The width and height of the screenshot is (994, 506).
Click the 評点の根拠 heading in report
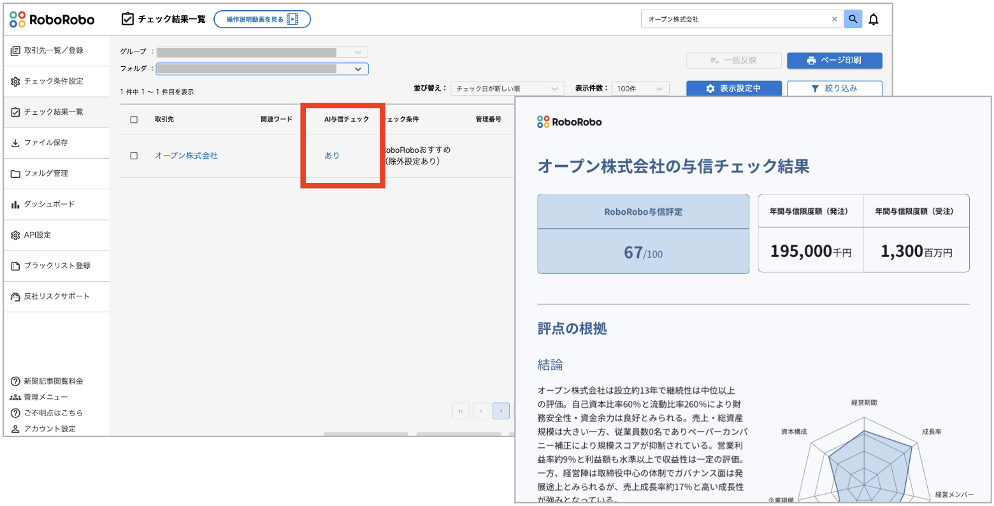(x=572, y=329)
